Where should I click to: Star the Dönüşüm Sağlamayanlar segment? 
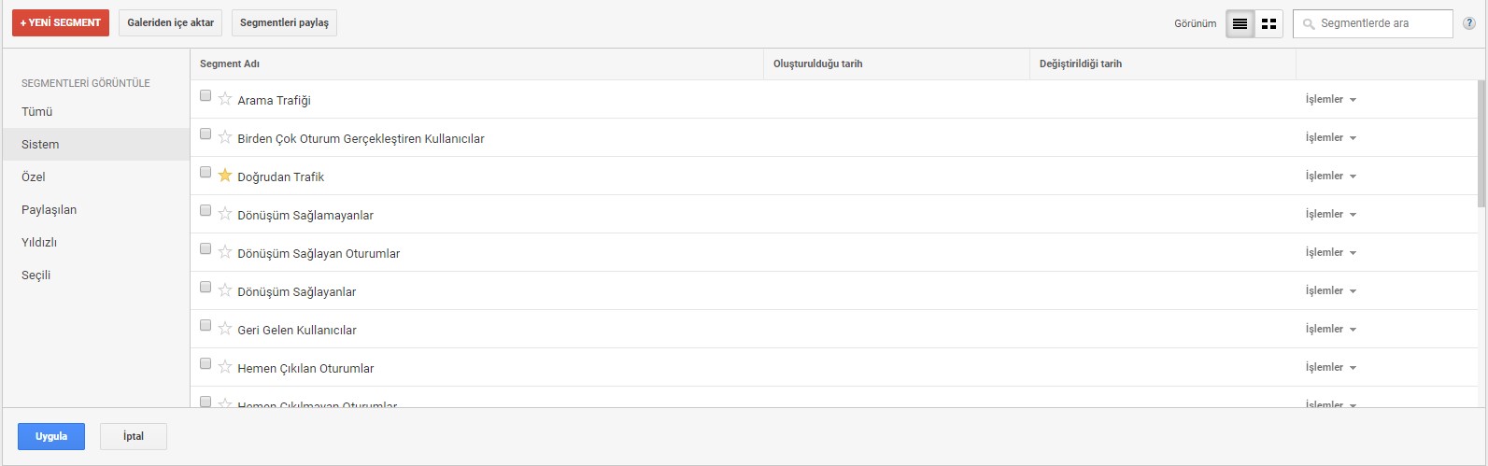(225, 214)
